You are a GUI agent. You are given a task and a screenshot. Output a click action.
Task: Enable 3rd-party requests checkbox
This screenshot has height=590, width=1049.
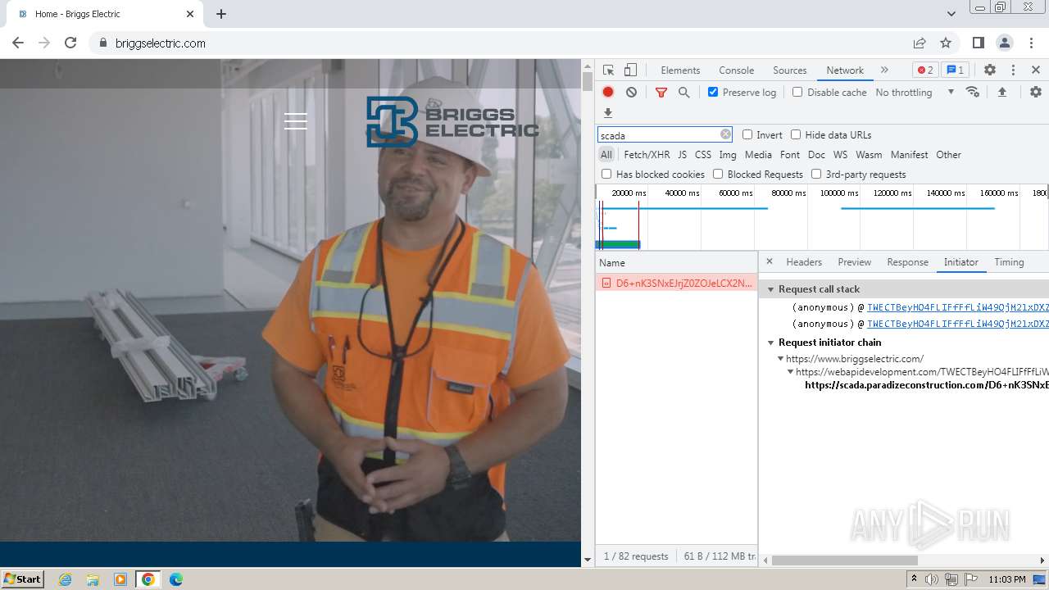(816, 174)
